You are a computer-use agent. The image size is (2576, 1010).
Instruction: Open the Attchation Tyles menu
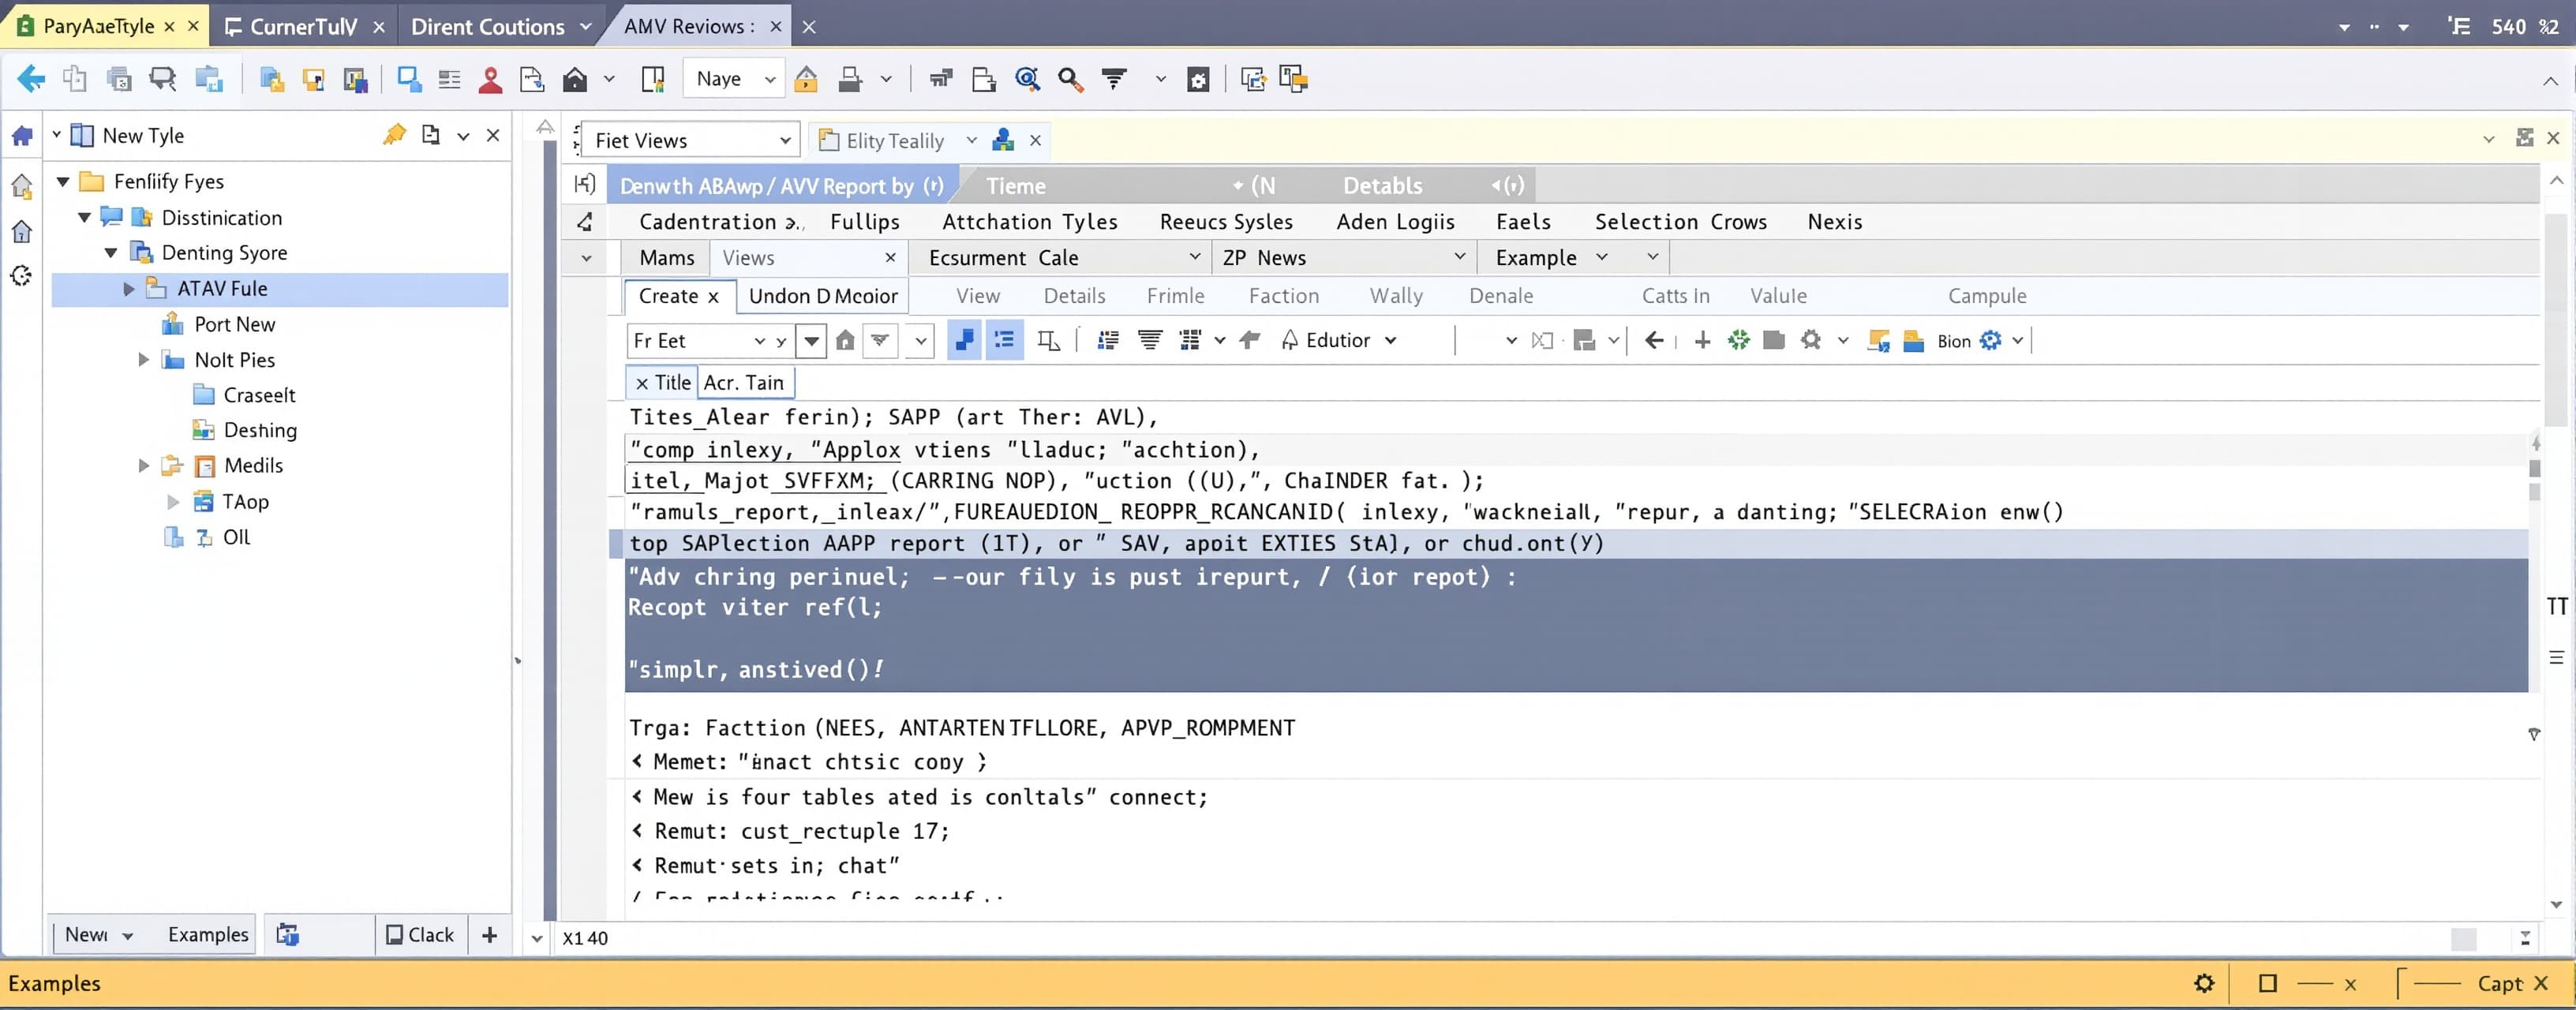1029,221
